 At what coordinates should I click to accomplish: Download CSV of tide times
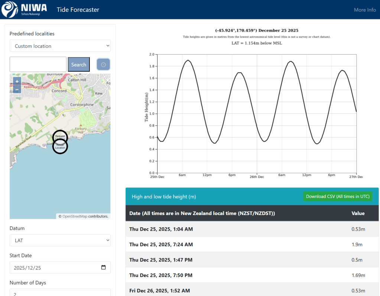[337, 196]
